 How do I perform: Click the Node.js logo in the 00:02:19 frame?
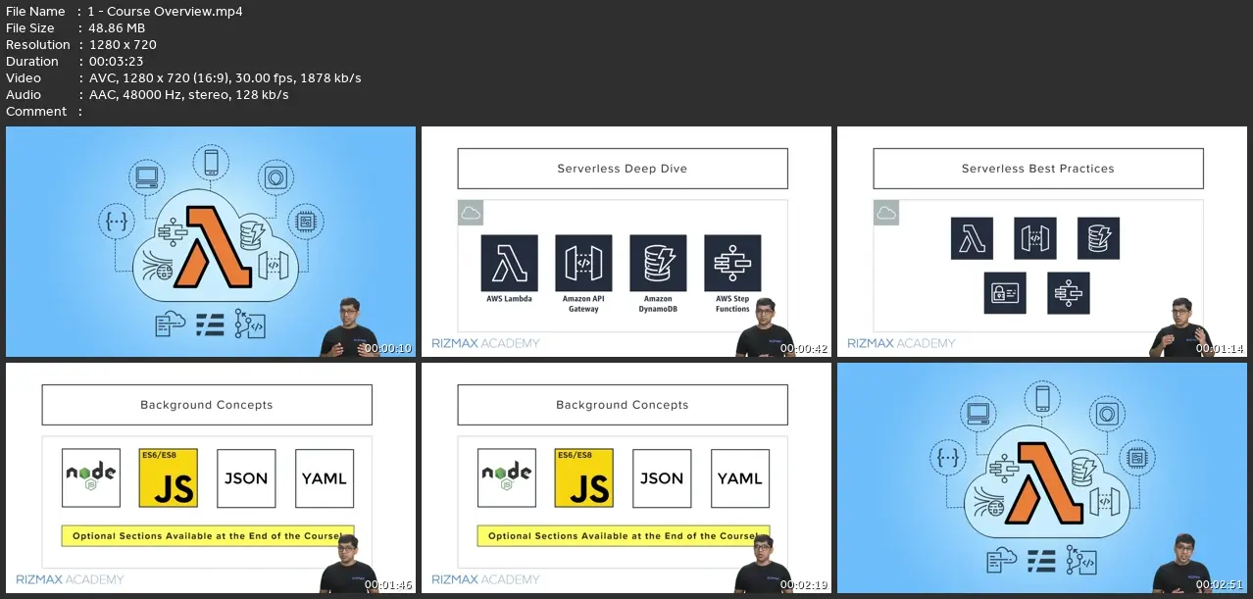tap(507, 477)
